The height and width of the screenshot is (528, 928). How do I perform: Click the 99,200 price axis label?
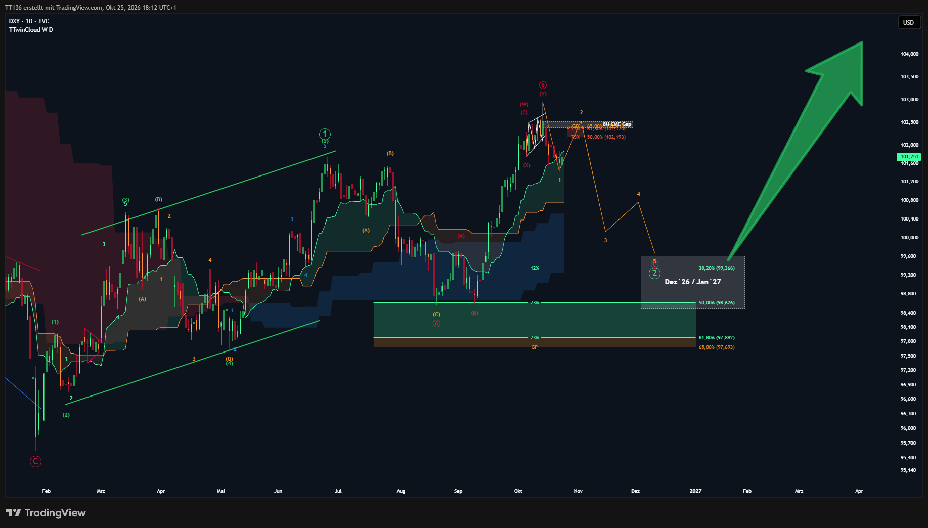(x=908, y=275)
